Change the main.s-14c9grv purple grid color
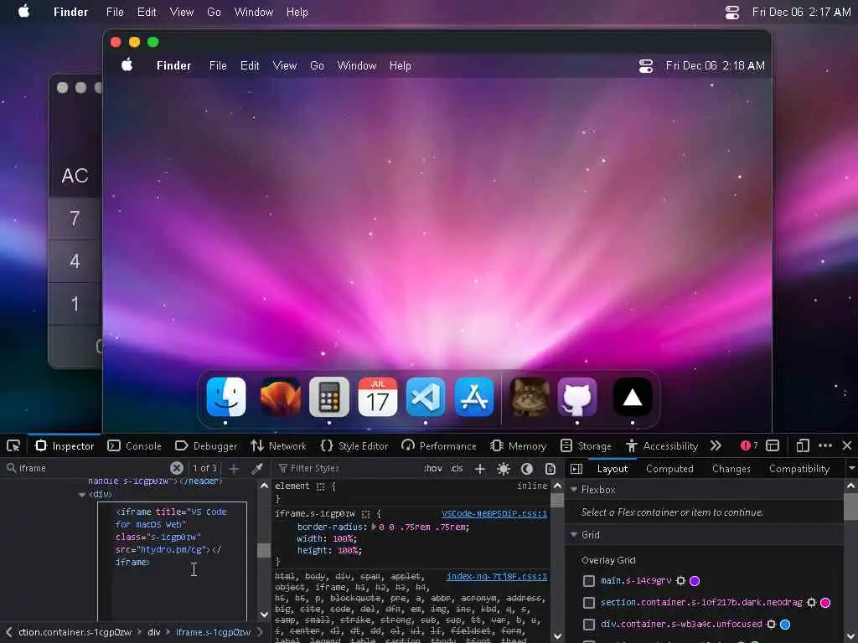This screenshot has width=858, height=643. tap(695, 581)
